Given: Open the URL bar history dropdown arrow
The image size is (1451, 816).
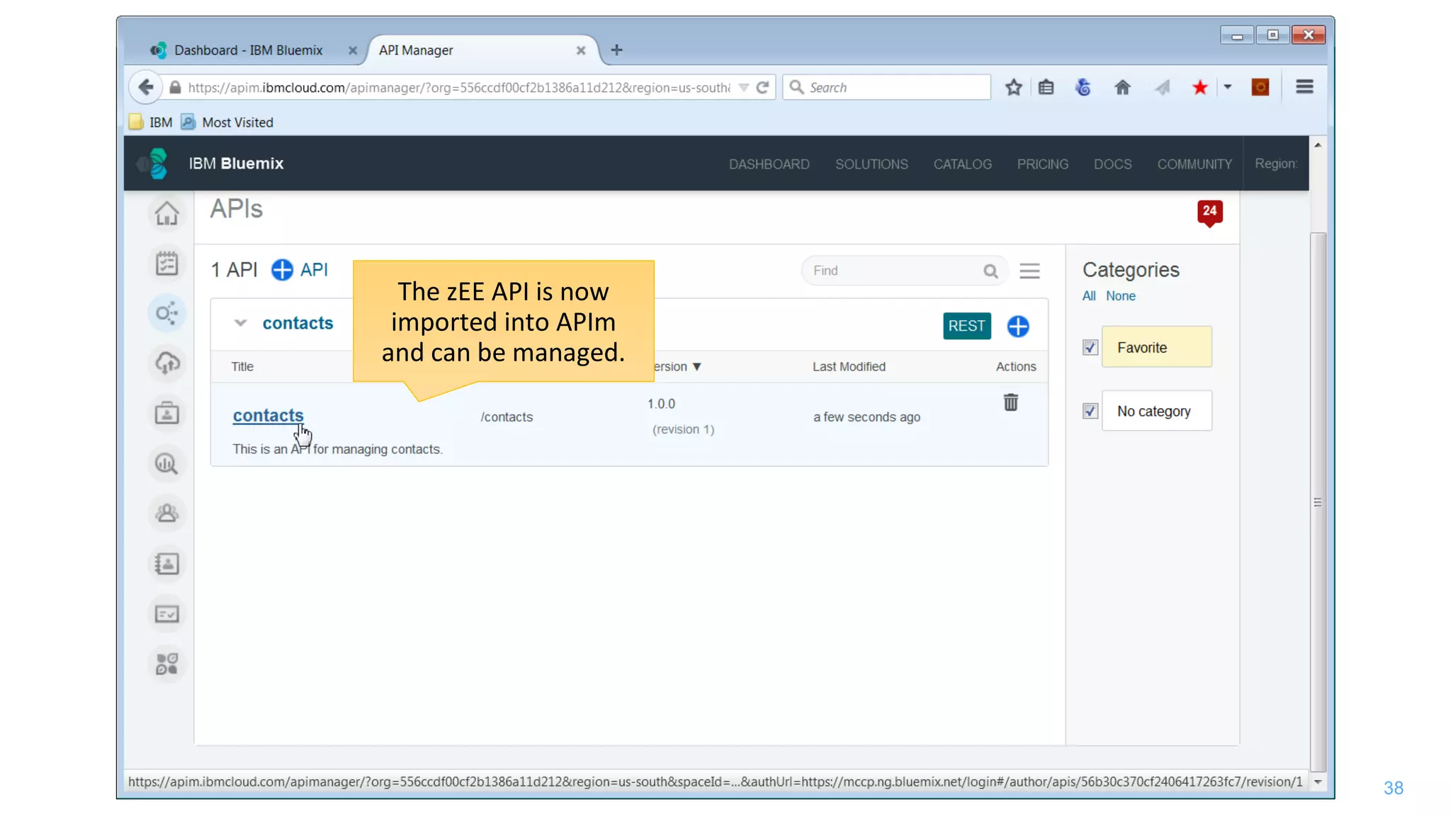Looking at the screenshot, I should pyautogui.click(x=743, y=87).
